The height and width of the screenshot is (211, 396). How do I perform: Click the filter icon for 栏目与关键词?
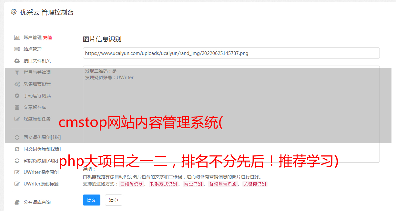[x=17, y=72]
